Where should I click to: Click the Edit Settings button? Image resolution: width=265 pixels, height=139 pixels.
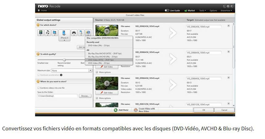81,47
